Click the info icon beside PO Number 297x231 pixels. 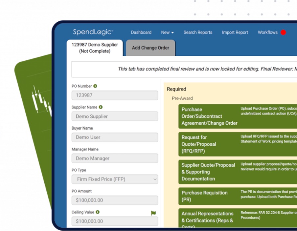coord(95,86)
